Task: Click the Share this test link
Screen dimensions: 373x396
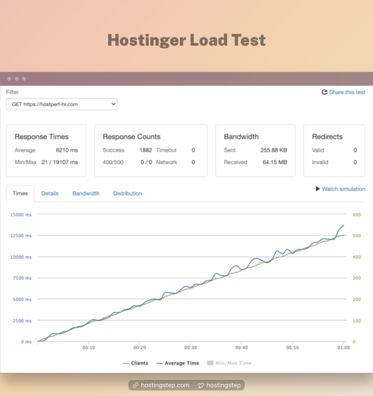Action: pyautogui.click(x=347, y=92)
